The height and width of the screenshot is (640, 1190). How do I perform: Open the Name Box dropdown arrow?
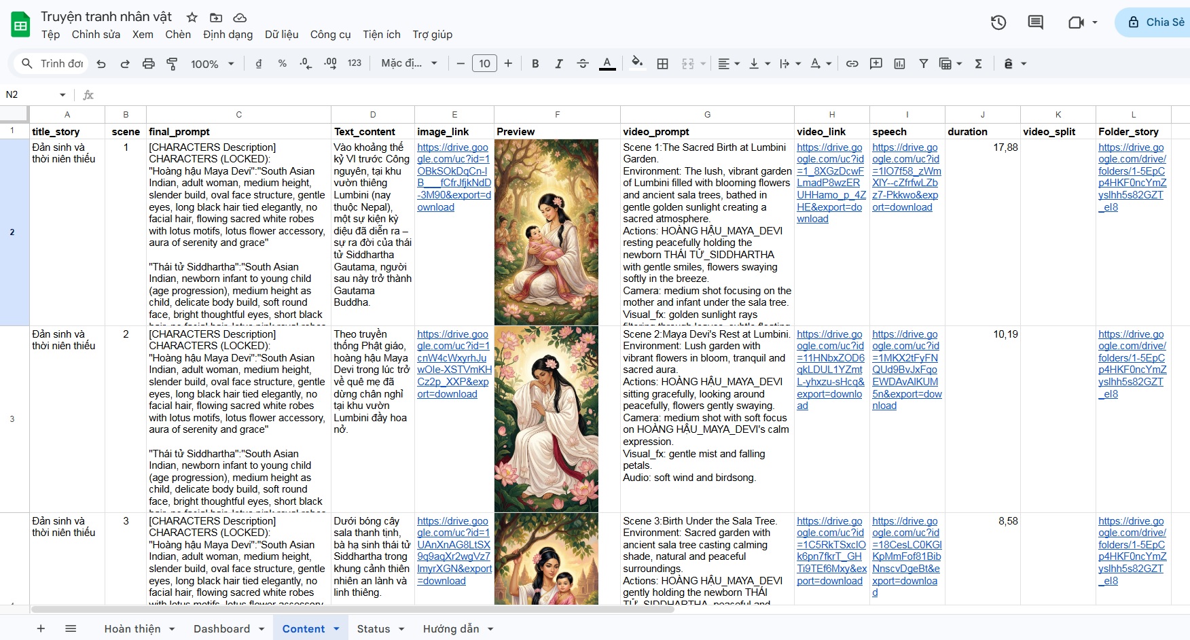point(62,95)
